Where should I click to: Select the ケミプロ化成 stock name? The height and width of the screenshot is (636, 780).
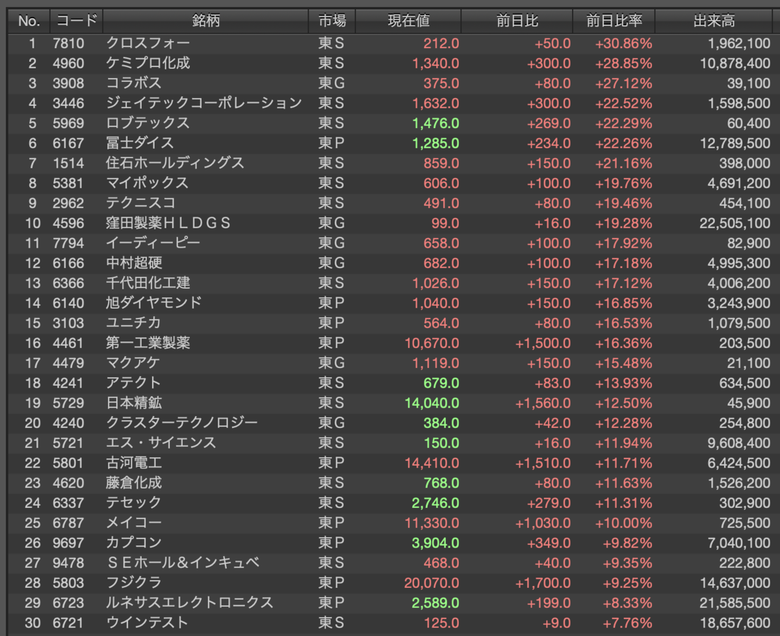point(148,64)
